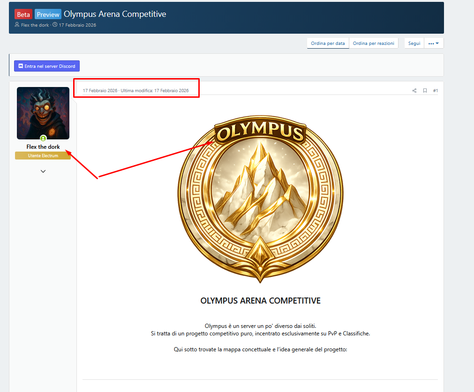Open the #1 post permalink
Viewport: 474px width, 392px height.
pyautogui.click(x=435, y=90)
